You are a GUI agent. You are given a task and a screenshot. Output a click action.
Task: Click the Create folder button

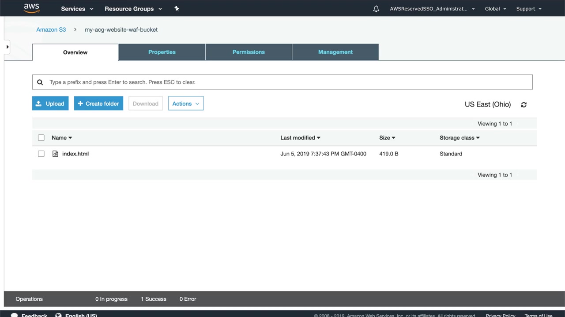tap(98, 103)
